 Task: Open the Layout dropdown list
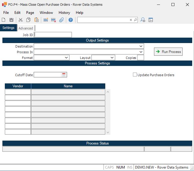(112, 58)
